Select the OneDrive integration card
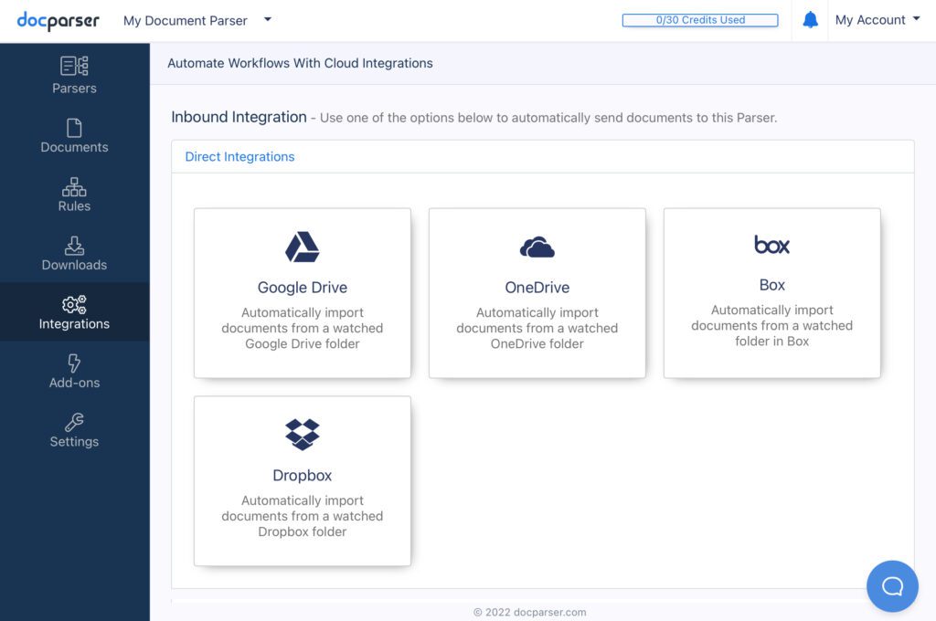The image size is (936, 621). pos(537,292)
